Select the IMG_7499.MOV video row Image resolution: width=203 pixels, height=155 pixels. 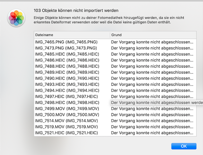[x=66, y=108]
